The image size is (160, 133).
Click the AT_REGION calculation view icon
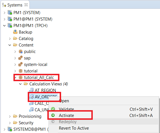31,90
